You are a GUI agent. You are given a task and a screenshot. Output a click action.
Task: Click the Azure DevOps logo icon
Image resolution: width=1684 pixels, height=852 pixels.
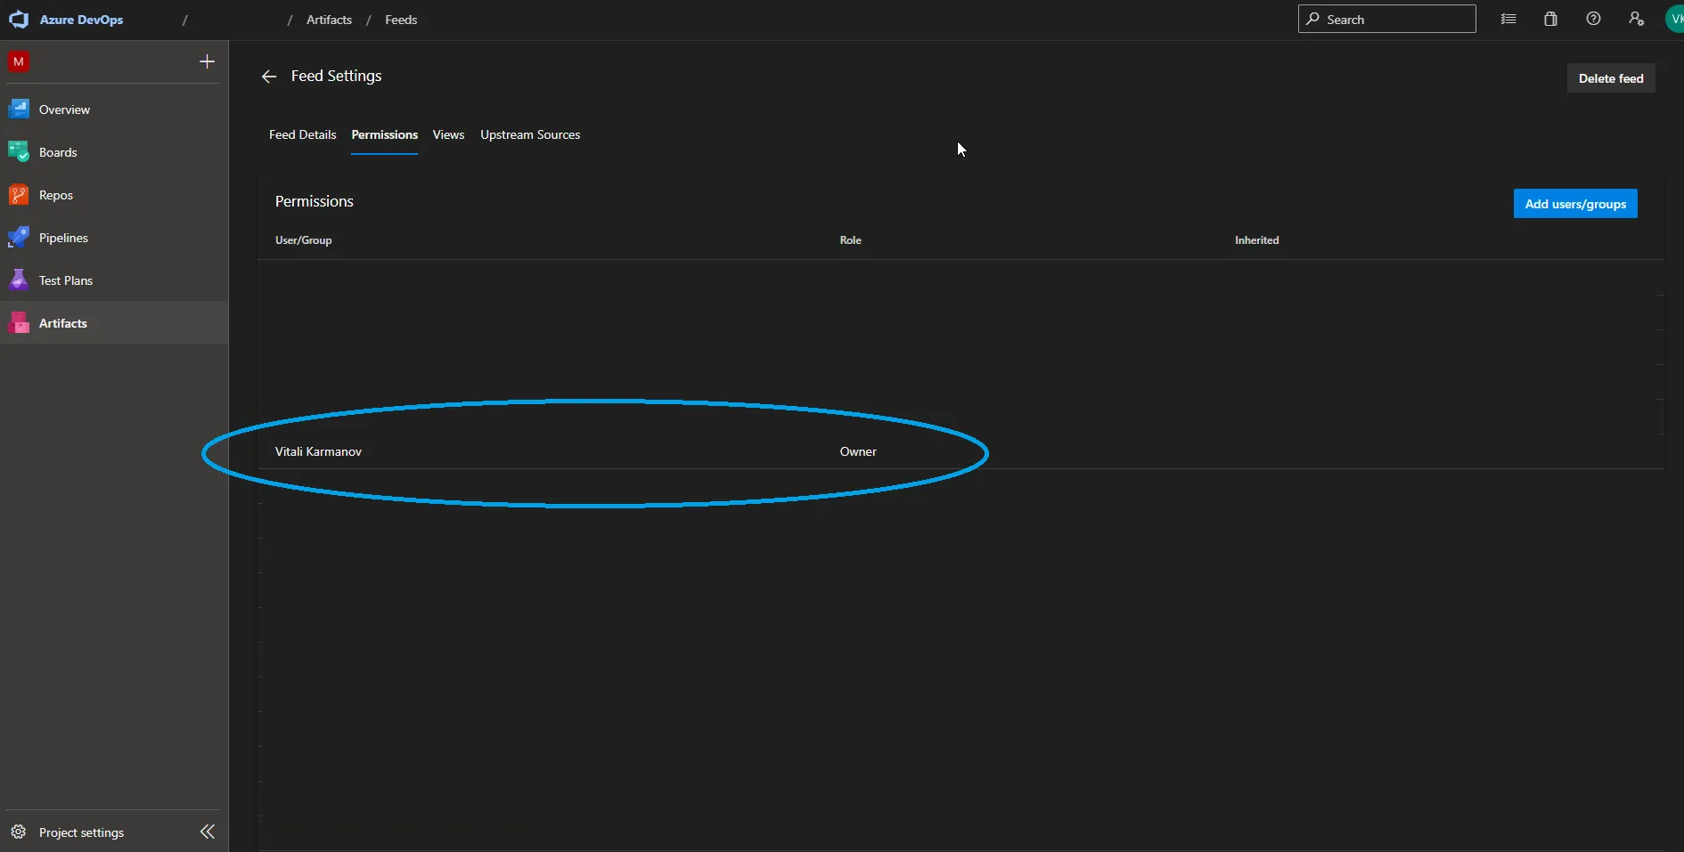[19, 20]
